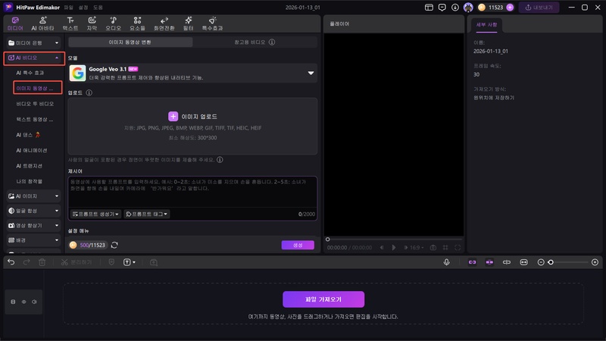
Task: Click the layout panel icon in the title bar
Action: [x=429, y=8]
